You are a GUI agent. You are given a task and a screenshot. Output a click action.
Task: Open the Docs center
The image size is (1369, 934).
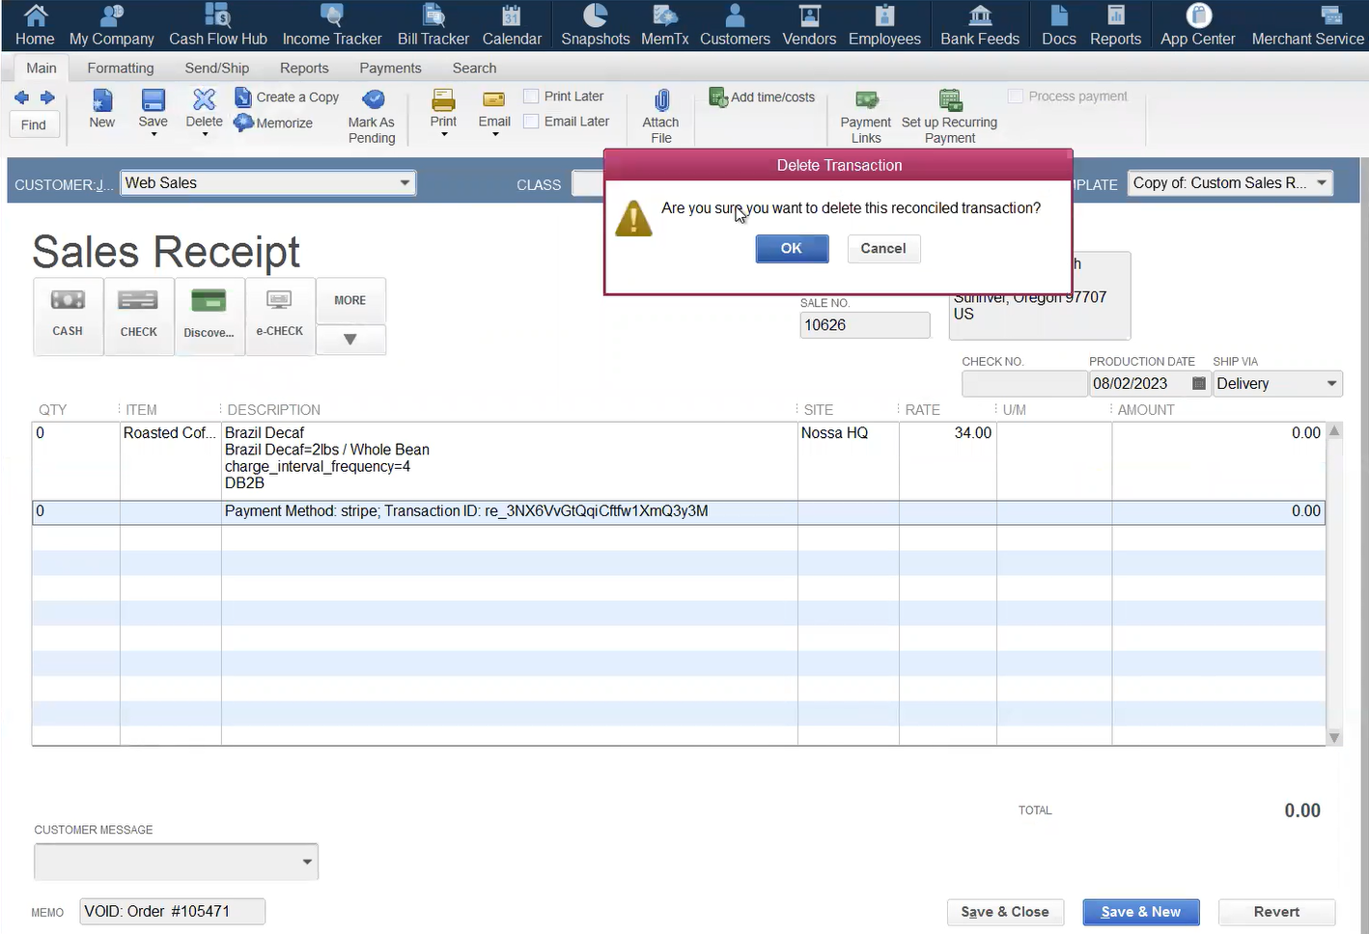pos(1059,25)
